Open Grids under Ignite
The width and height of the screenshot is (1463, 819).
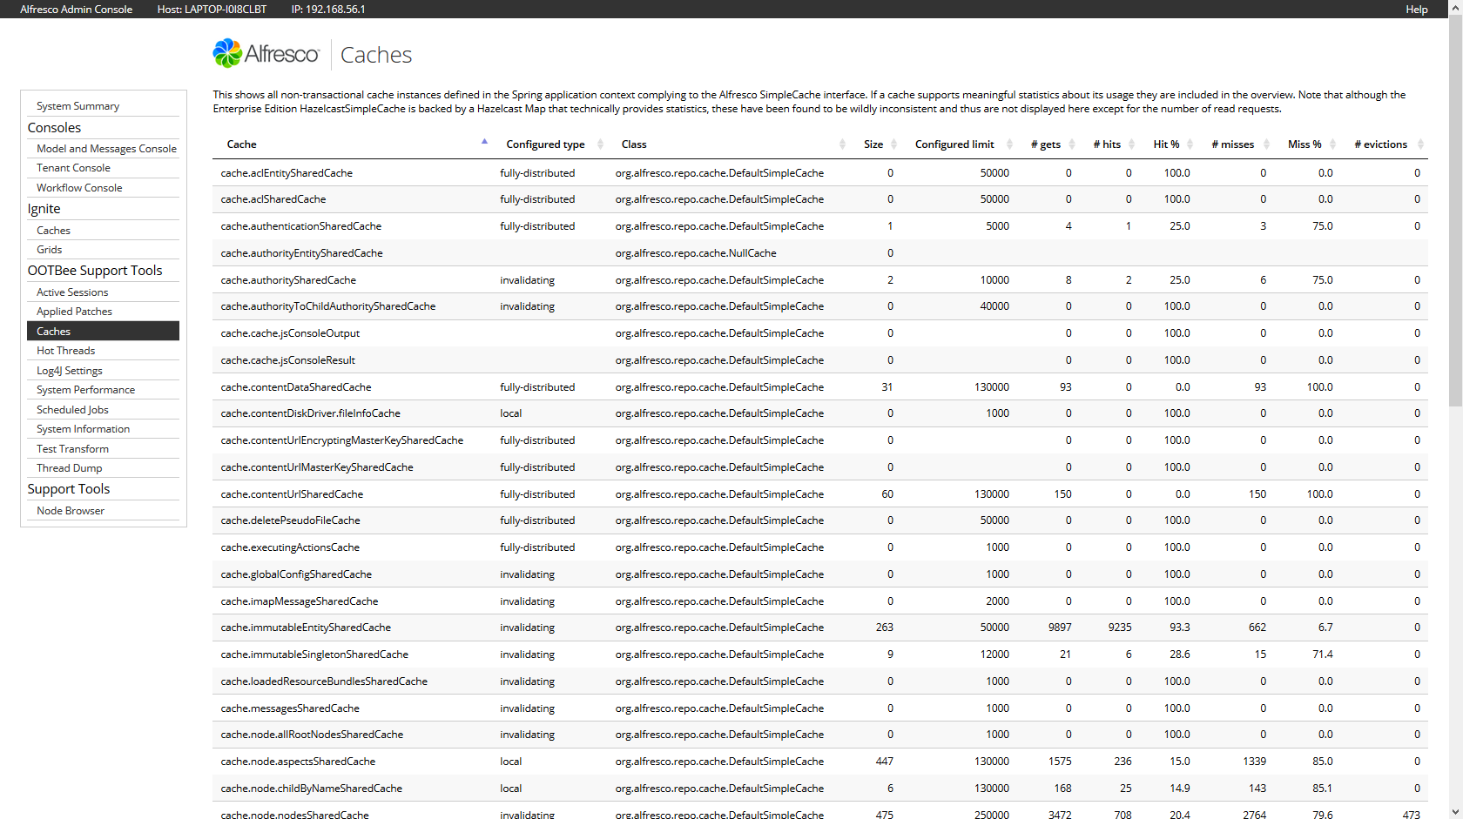click(x=49, y=250)
